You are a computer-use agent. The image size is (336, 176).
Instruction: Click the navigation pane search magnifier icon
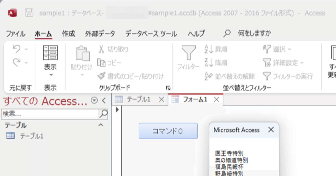(104, 114)
